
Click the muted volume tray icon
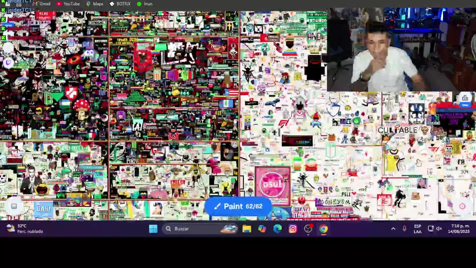click(439, 229)
